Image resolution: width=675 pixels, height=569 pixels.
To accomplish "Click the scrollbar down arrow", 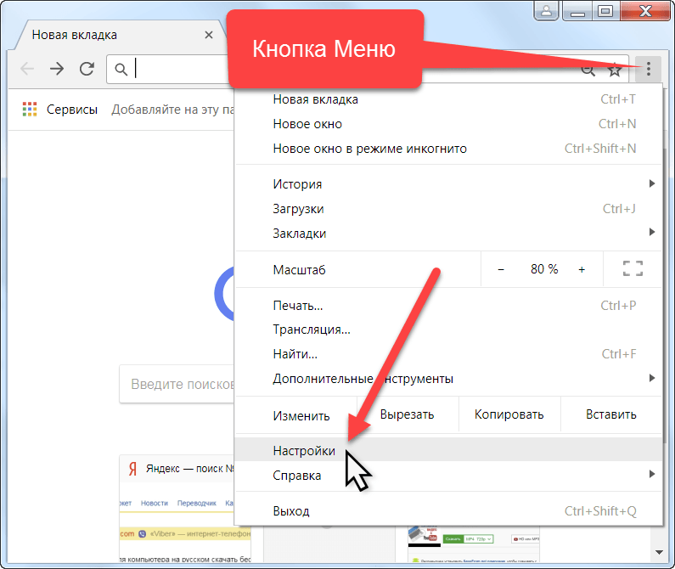I will 659,552.
